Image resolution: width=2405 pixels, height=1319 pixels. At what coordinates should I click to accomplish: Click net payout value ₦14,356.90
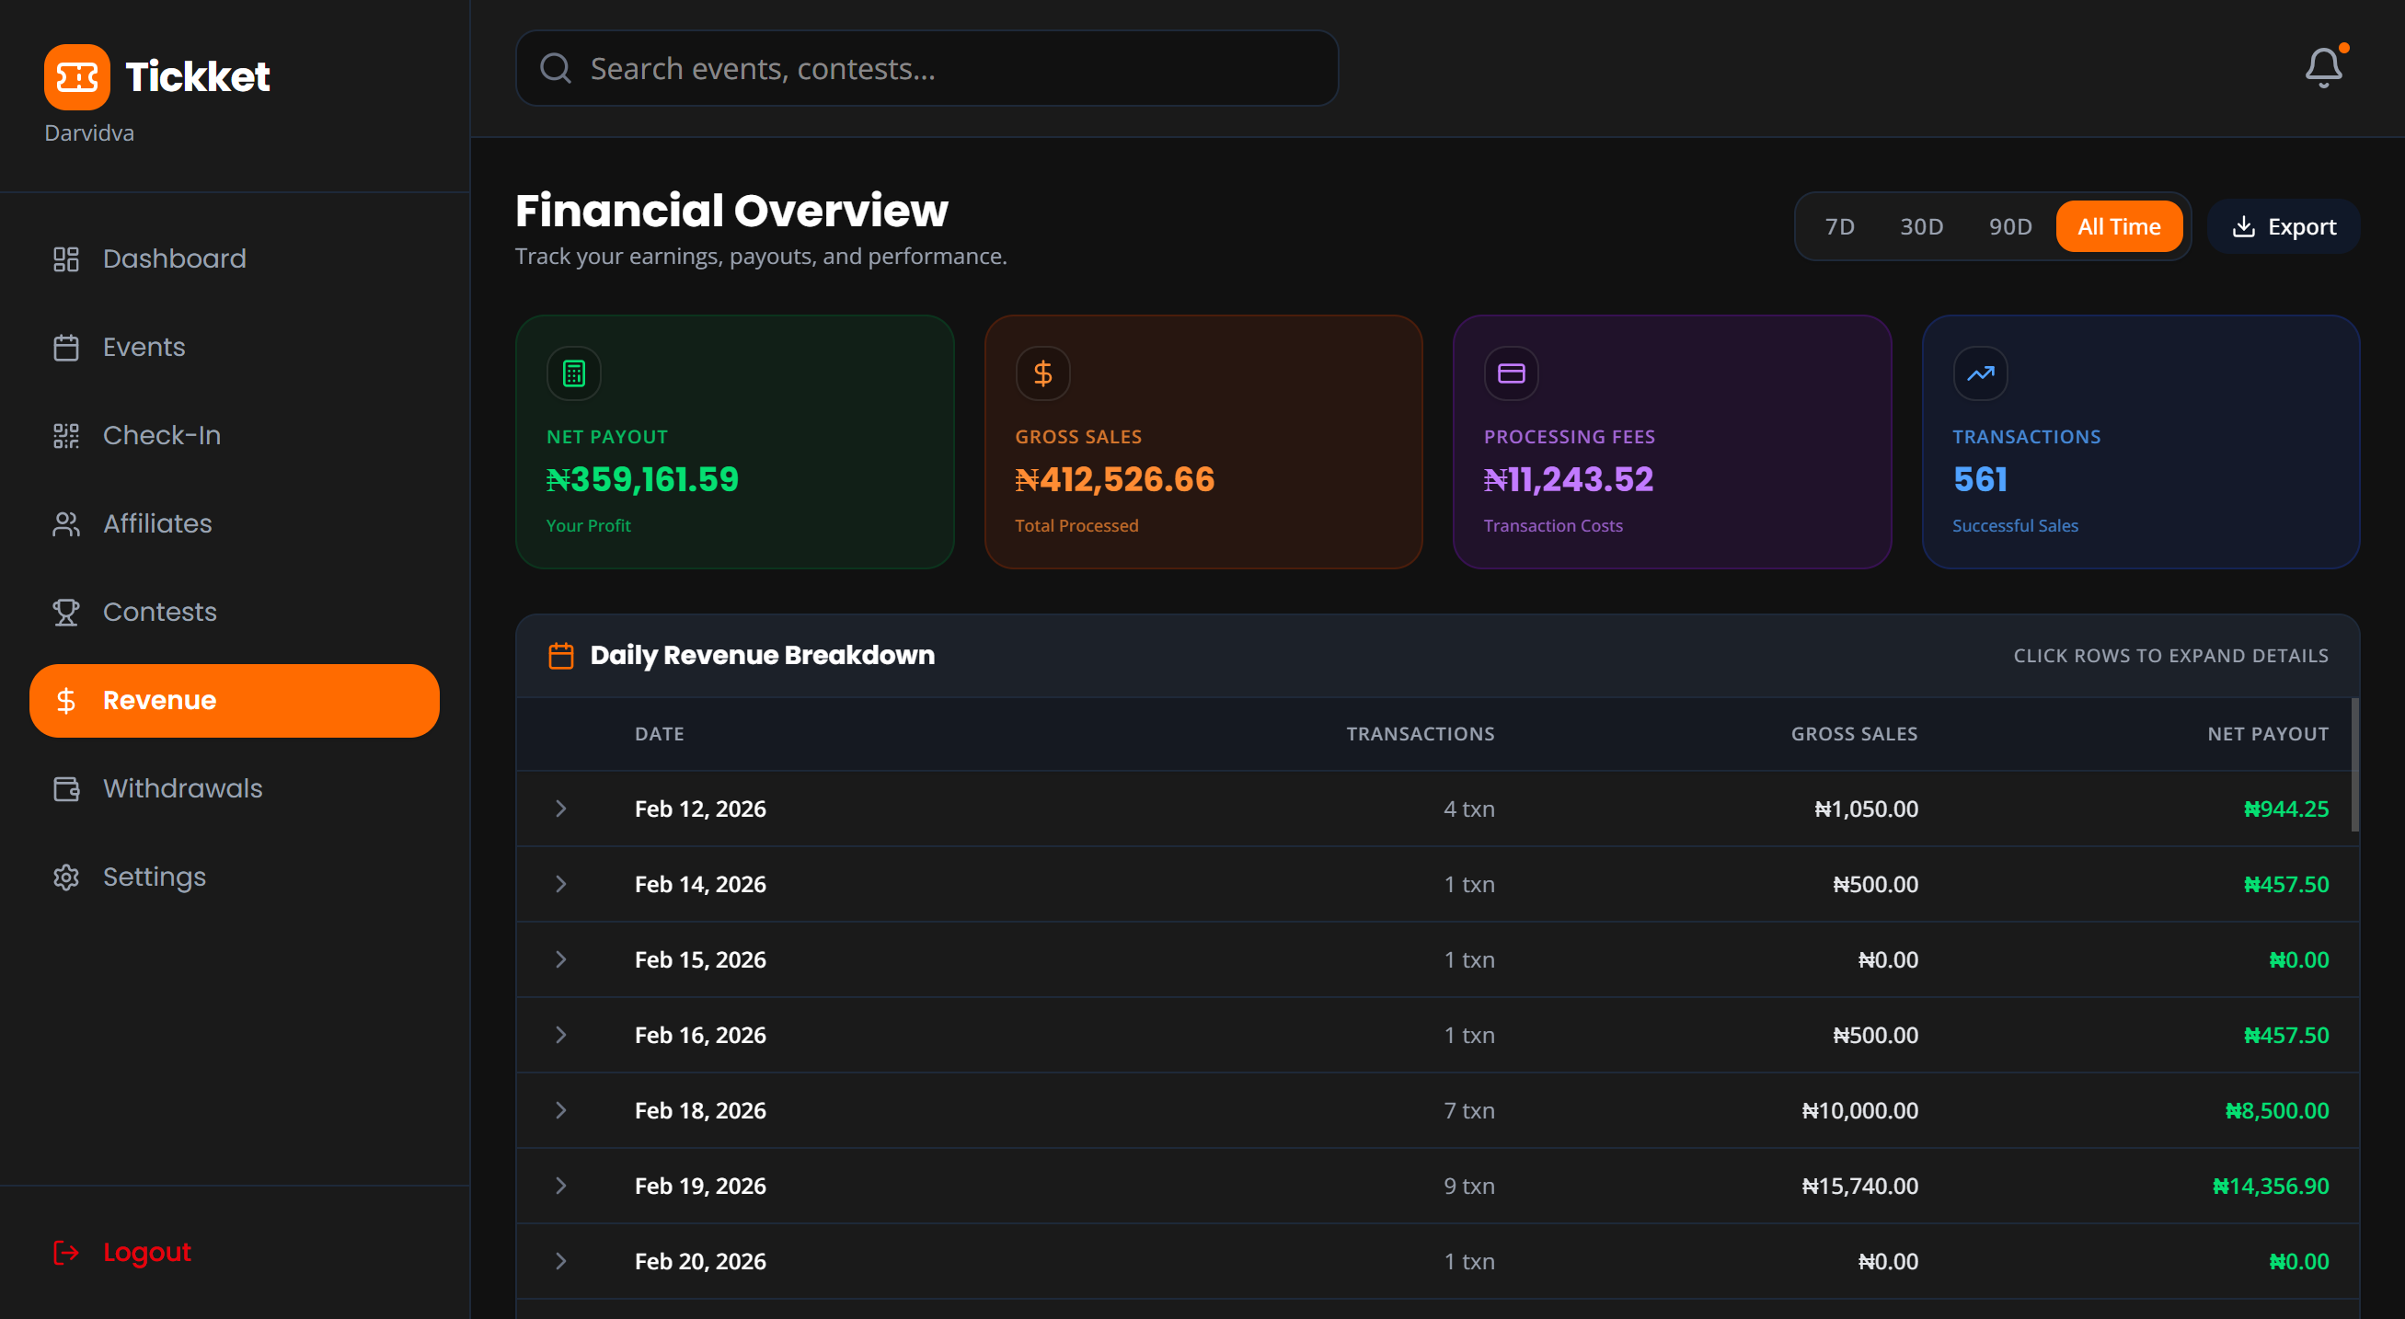2271,1186
